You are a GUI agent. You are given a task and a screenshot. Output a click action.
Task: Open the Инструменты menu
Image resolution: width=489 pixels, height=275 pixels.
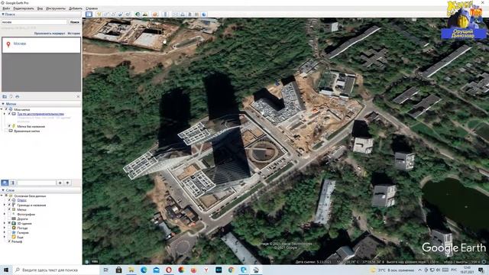[56, 8]
